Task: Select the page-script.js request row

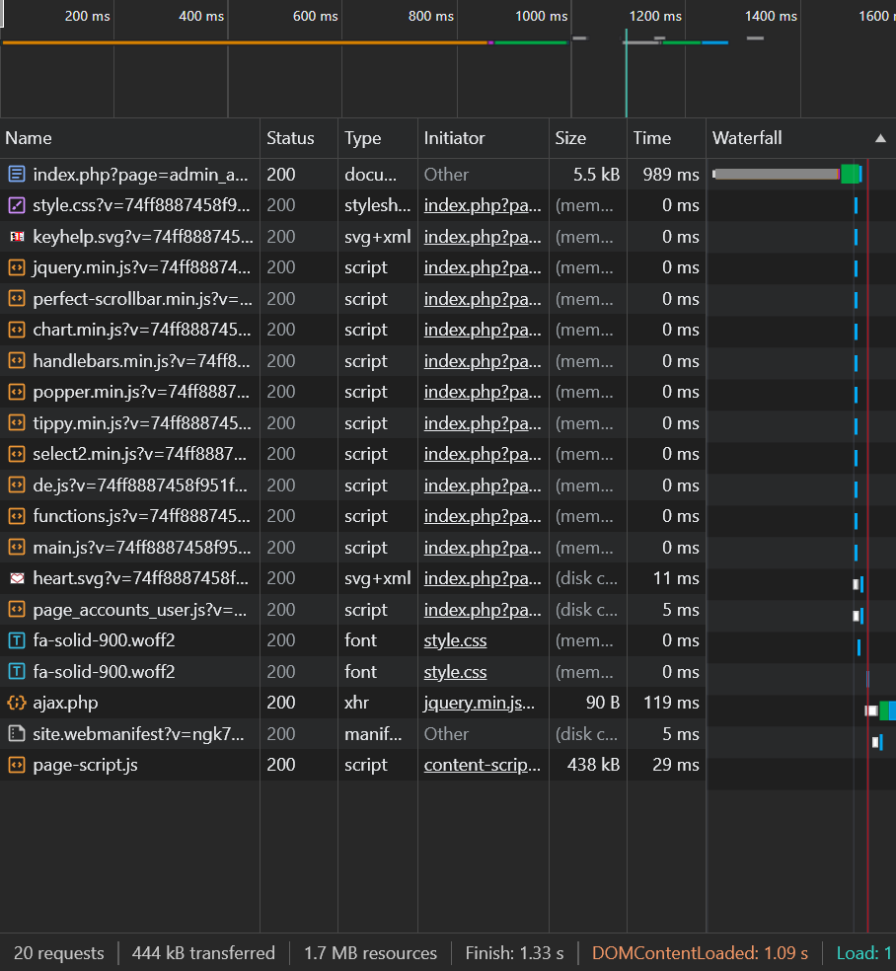Action: (x=85, y=765)
